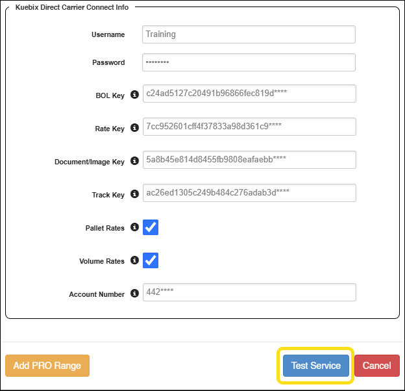Viewport: 405px width, 391px height.
Task: Click the info icon beside BOL Key
Action: [x=134, y=95]
